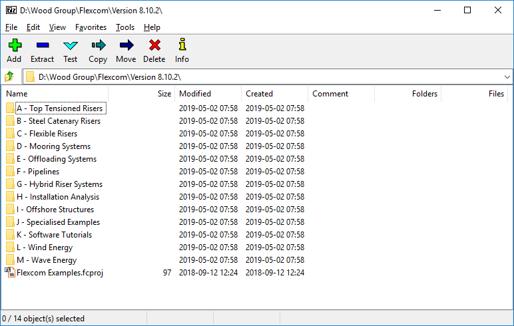Open the File menu
This screenshot has height=326, width=514.
coord(11,27)
